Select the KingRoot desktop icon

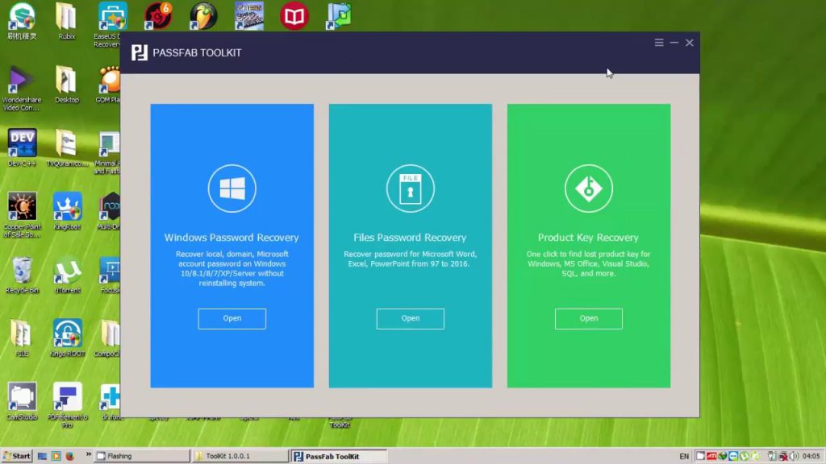click(x=67, y=211)
